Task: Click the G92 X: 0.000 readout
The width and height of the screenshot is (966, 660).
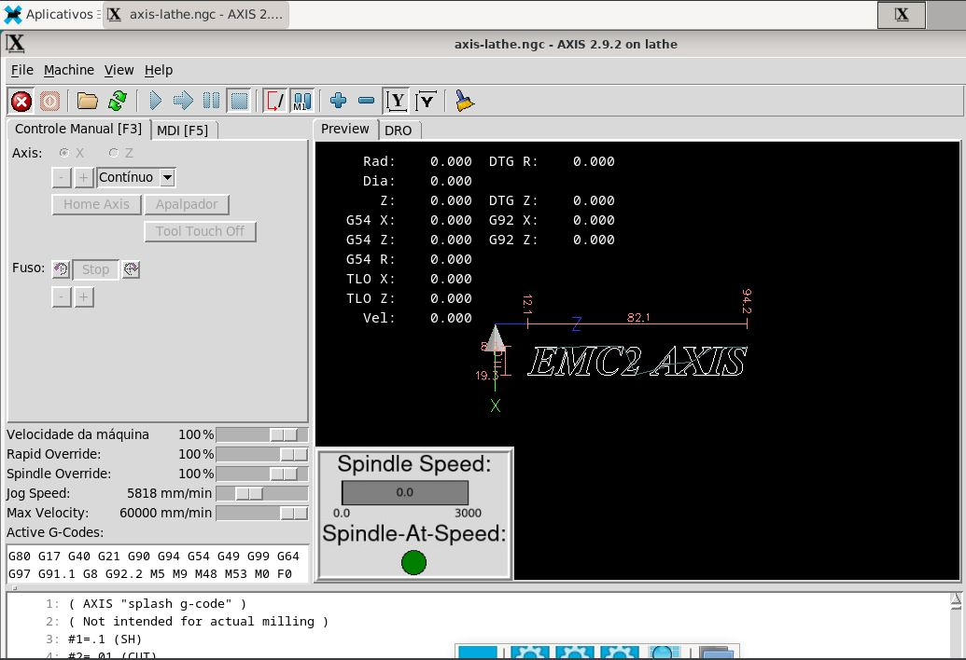Action: tap(552, 220)
